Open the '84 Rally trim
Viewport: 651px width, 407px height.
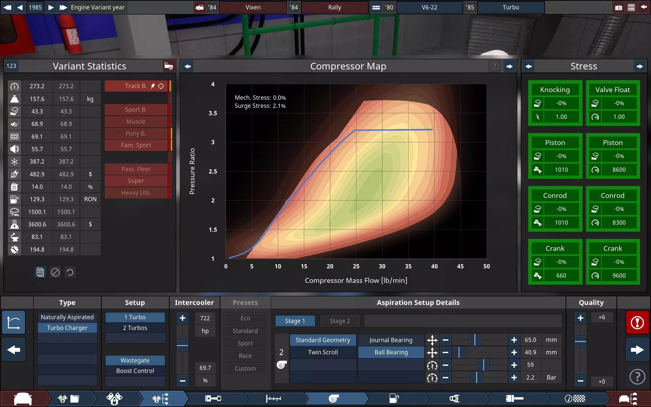(x=335, y=8)
